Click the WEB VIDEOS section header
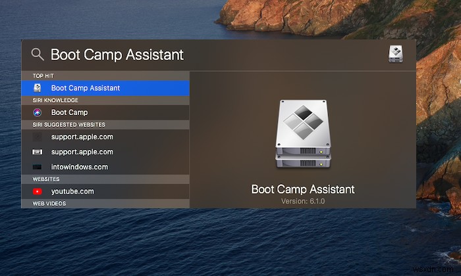Viewport: 461px width, 276px height. click(105, 204)
